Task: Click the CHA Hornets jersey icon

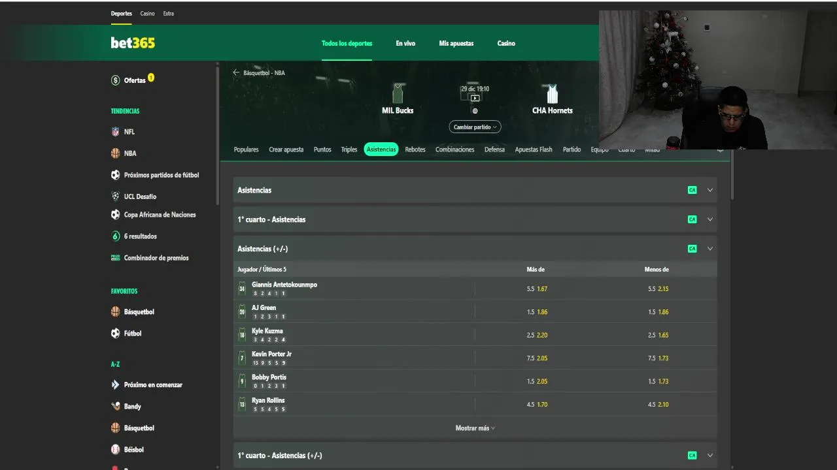Action: tap(553, 94)
